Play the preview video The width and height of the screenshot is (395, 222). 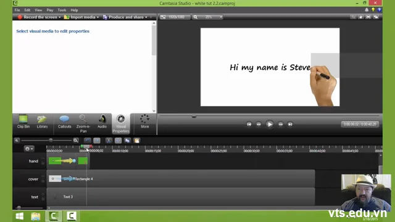coord(270,124)
